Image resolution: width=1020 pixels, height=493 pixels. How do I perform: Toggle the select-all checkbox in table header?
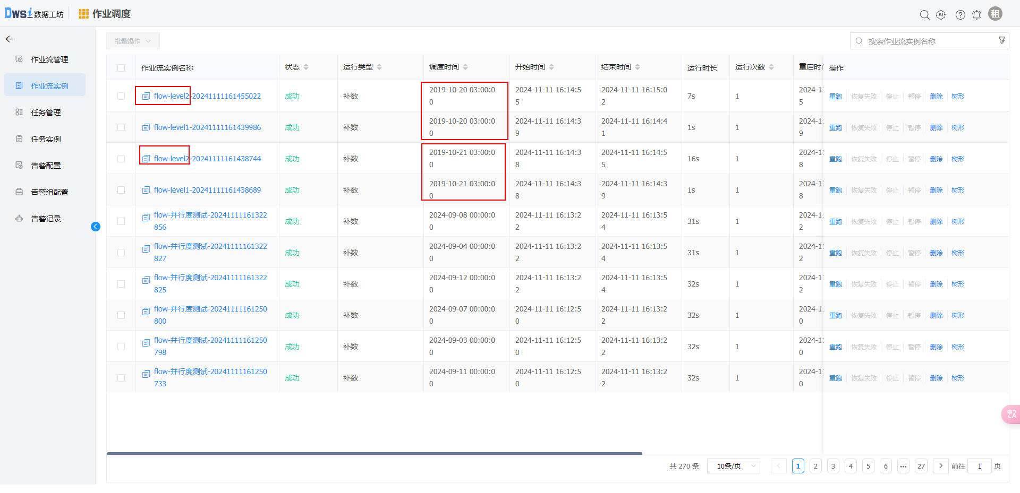point(121,68)
